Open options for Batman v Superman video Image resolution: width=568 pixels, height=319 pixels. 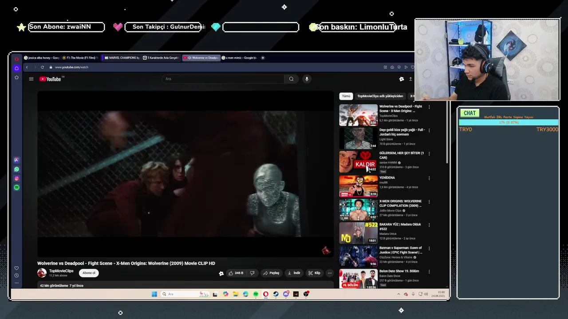click(x=429, y=249)
